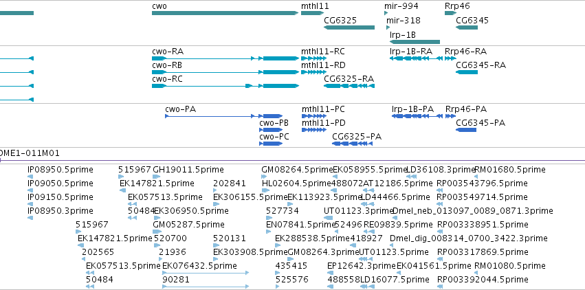Click the mir-994 gene label

(401, 6)
